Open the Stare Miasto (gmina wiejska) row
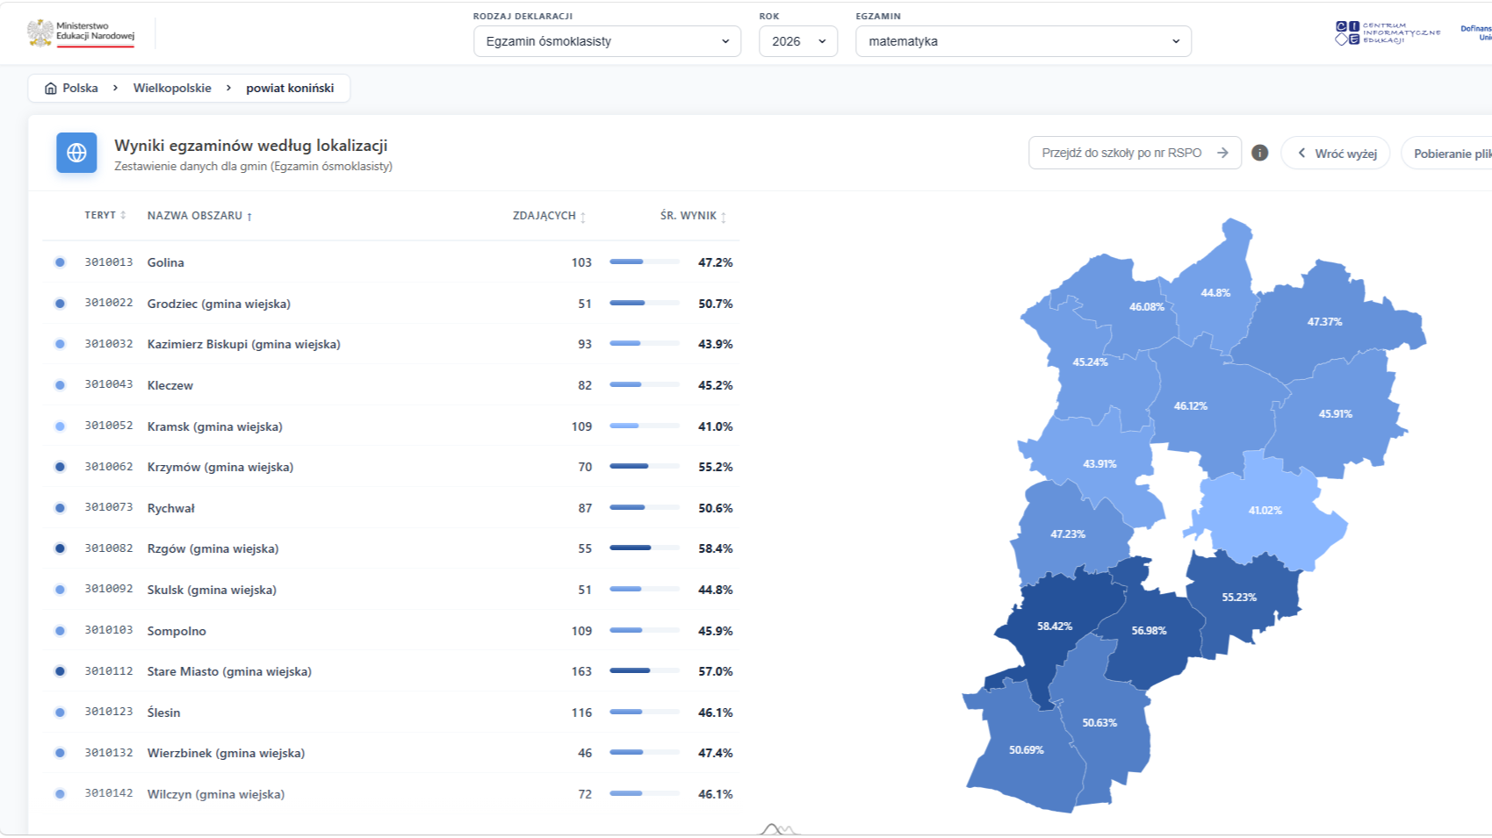Image resolution: width=1492 pixels, height=838 pixels. coord(391,671)
